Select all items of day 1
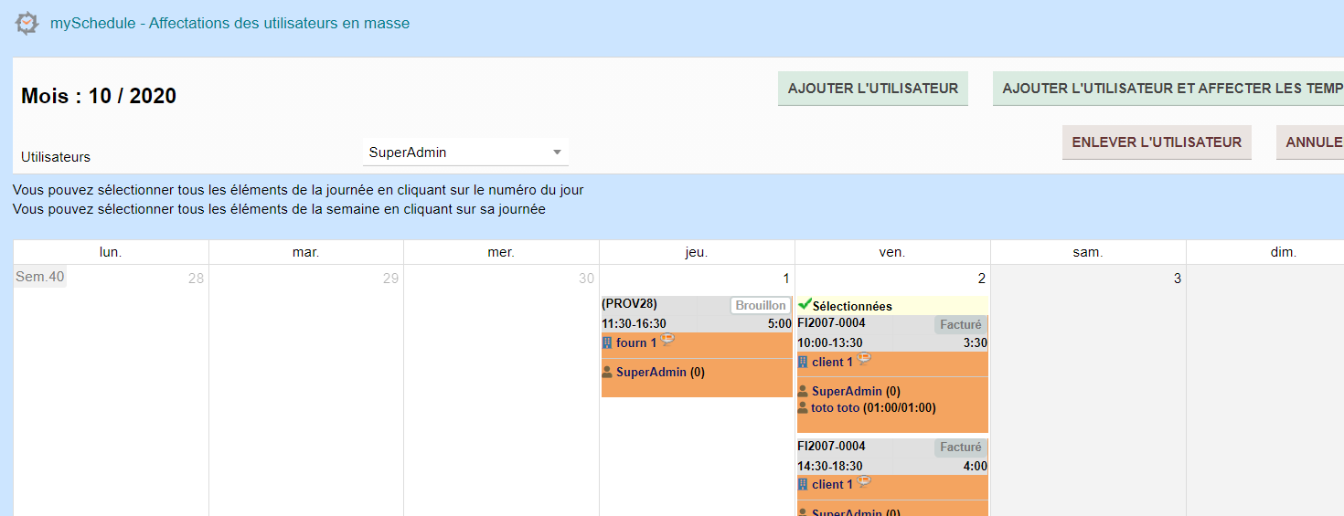This screenshot has height=516, width=1344. point(787,279)
